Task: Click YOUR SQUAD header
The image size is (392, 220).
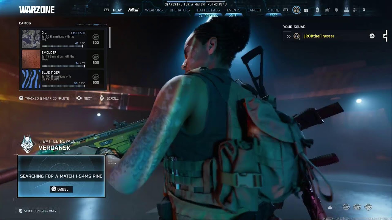Action: tap(294, 27)
